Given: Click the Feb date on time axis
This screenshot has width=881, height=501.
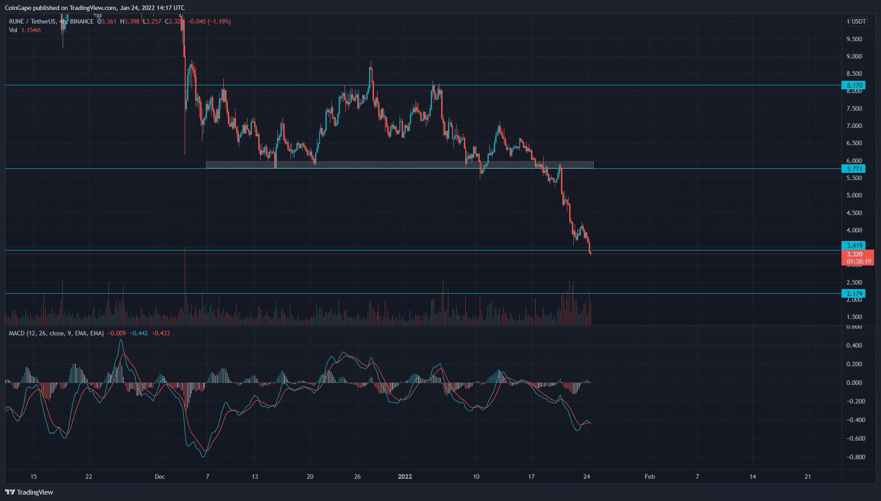Looking at the screenshot, I should [650, 476].
